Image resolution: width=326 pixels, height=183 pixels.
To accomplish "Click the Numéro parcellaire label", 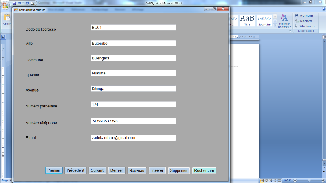I will [42, 106].
